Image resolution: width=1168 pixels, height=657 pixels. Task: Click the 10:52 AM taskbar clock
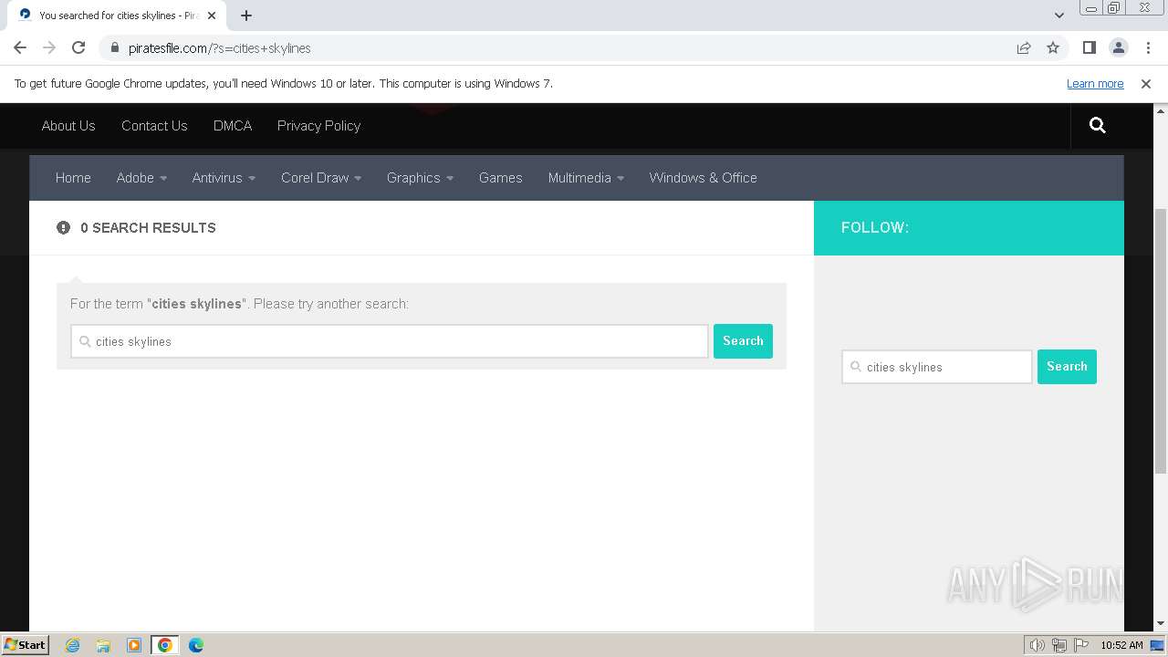pos(1121,645)
